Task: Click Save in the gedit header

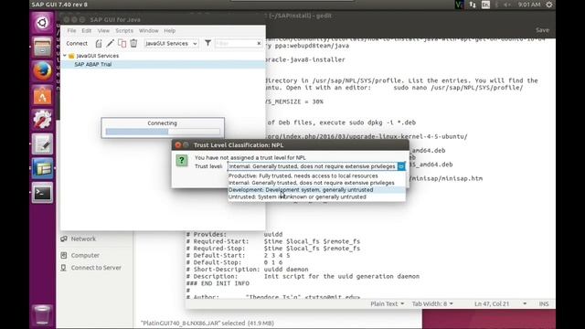Action: tap(542, 30)
